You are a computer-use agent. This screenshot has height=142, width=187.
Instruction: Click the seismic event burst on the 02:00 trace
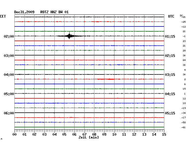tap(69, 36)
